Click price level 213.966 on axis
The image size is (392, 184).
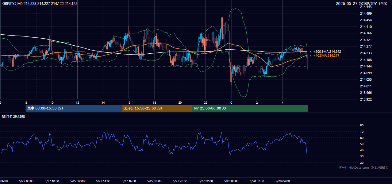(366, 93)
